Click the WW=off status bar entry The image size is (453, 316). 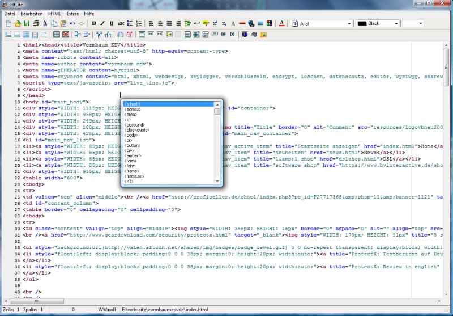pyautogui.click(x=107, y=310)
